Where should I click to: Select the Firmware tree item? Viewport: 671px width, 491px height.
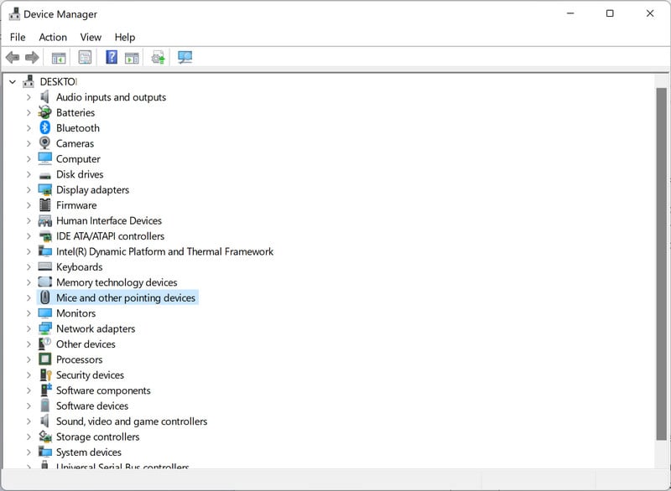(76, 205)
